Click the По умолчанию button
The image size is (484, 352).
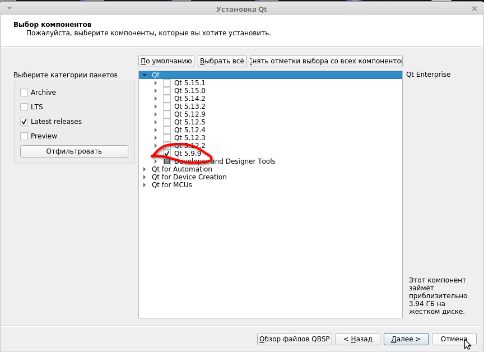[x=166, y=61]
